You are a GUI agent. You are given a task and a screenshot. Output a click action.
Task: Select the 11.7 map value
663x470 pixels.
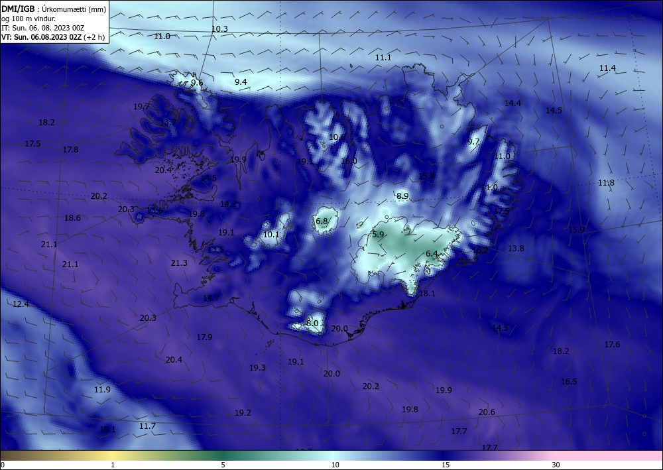[x=147, y=426]
